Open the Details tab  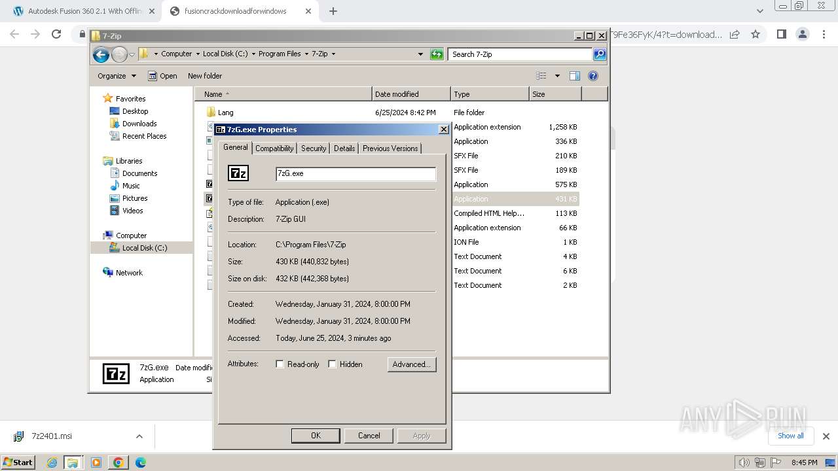click(344, 148)
